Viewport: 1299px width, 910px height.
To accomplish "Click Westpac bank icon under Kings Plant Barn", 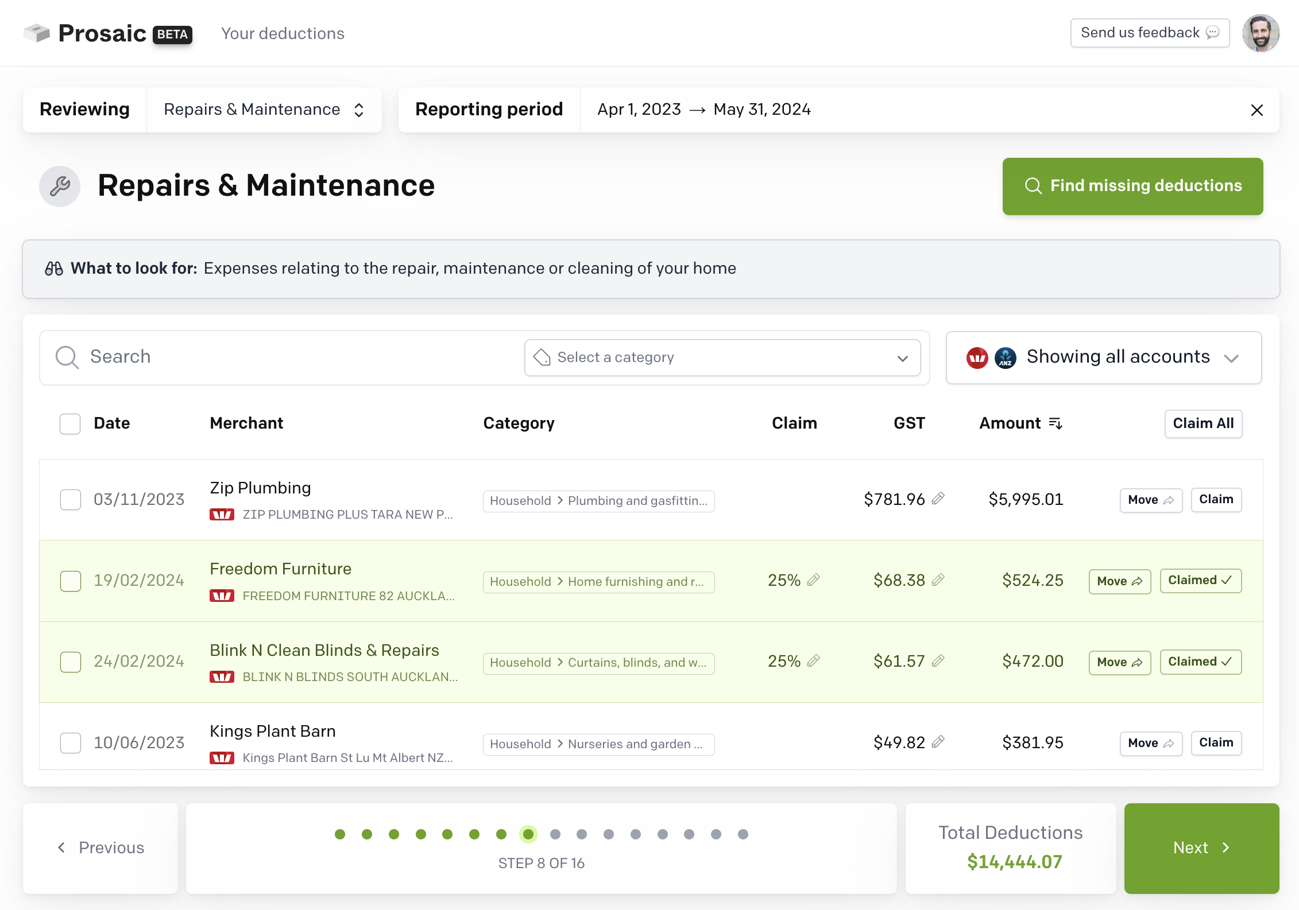I will click(x=222, y=758).
